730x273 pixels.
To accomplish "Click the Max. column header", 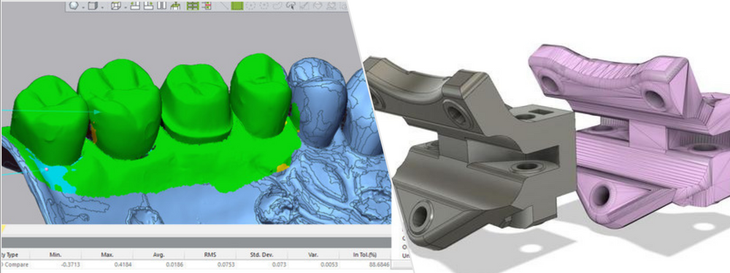I will point(107,255).
